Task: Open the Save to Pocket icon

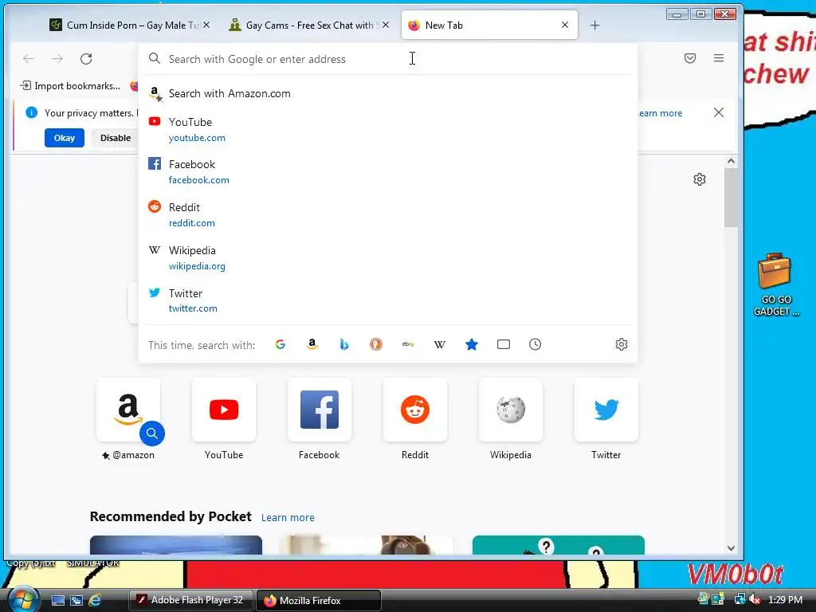Action: [x=690, y=58]
